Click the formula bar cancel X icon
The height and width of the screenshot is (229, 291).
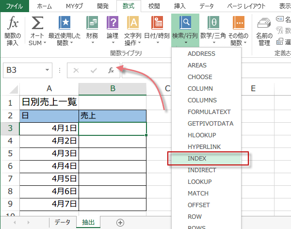pos(76,70)
